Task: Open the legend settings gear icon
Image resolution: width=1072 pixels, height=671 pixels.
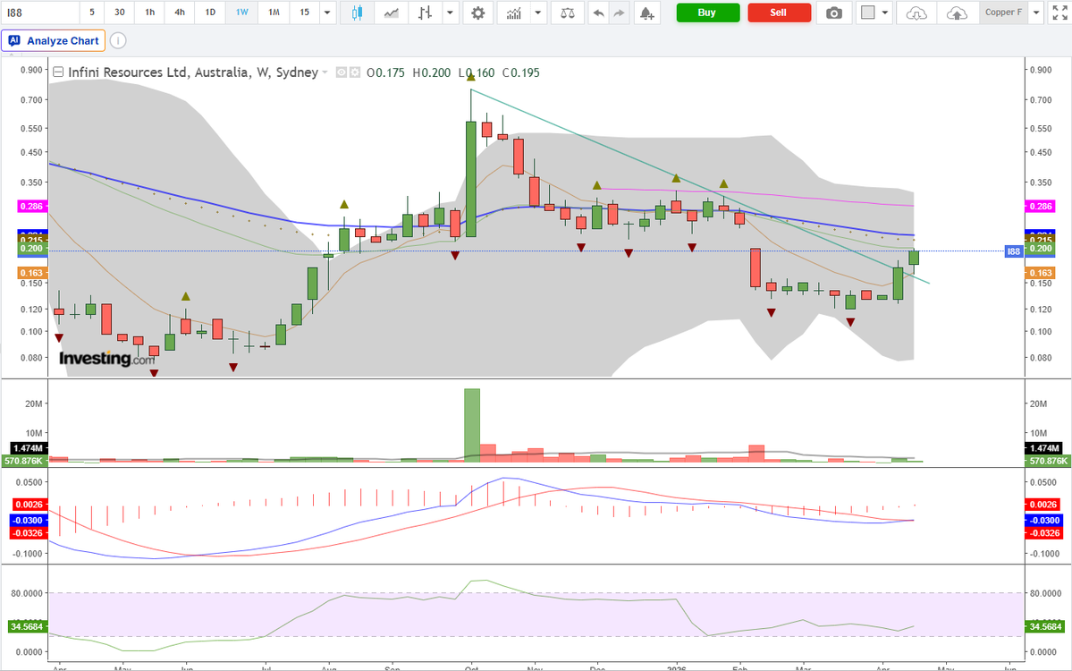Action: tap(355, 72)
